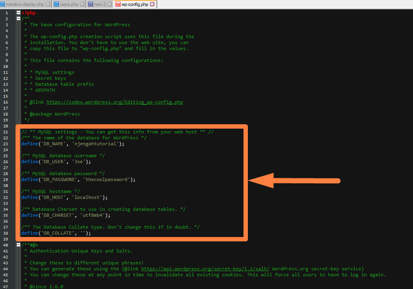Switch to the new 2 tab
This screenshot has width=413, height=289.
pos(100,4)
